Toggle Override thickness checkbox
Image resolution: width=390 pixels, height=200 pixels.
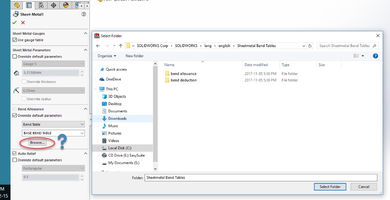pos(24,82)
